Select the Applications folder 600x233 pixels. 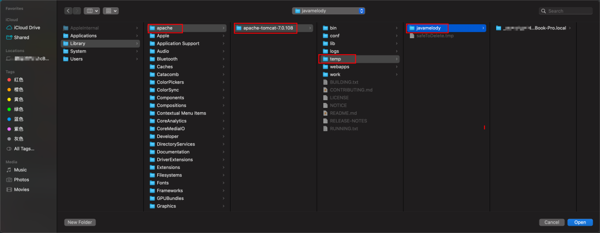point(100,36)
